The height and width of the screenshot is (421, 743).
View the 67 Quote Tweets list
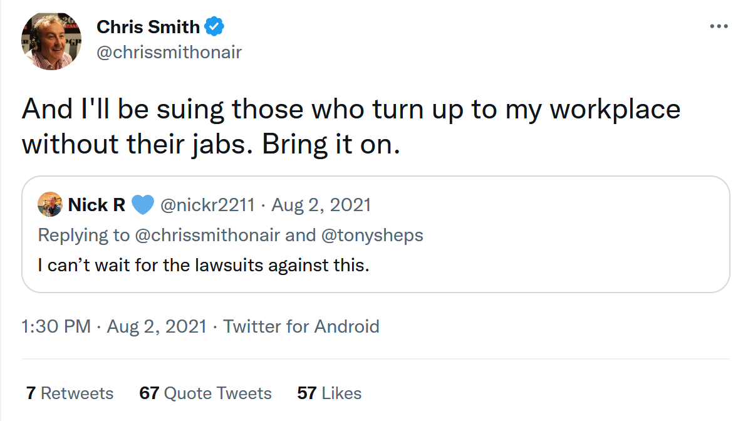205,393
